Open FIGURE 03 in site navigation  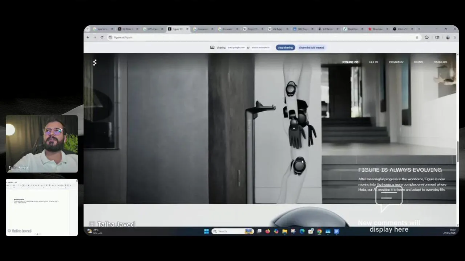click(350, 62)
